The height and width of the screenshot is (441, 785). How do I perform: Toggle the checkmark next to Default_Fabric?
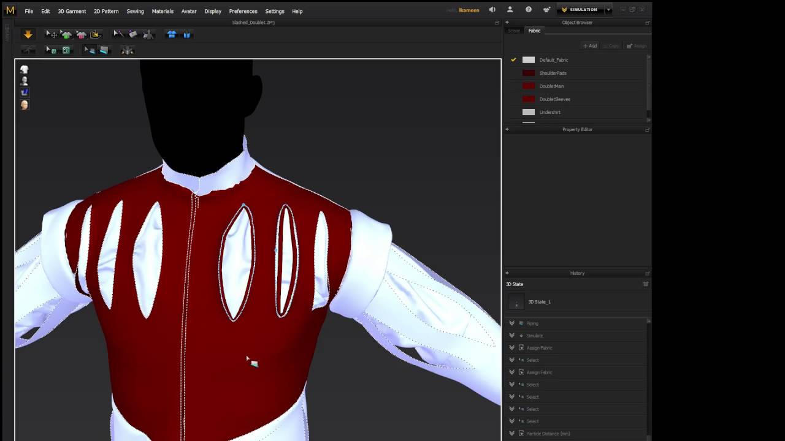click(513, 60)
